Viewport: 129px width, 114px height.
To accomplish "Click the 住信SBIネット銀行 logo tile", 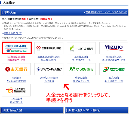I will [17, 48].
